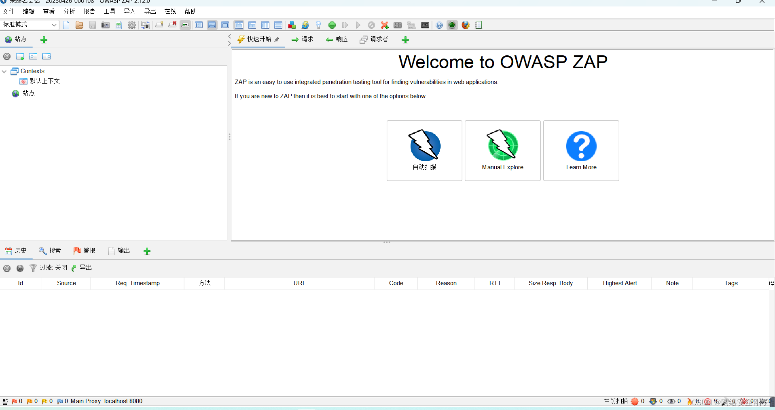
Task: Sort History by the Highest Alert column
Action: pos(620,283)
